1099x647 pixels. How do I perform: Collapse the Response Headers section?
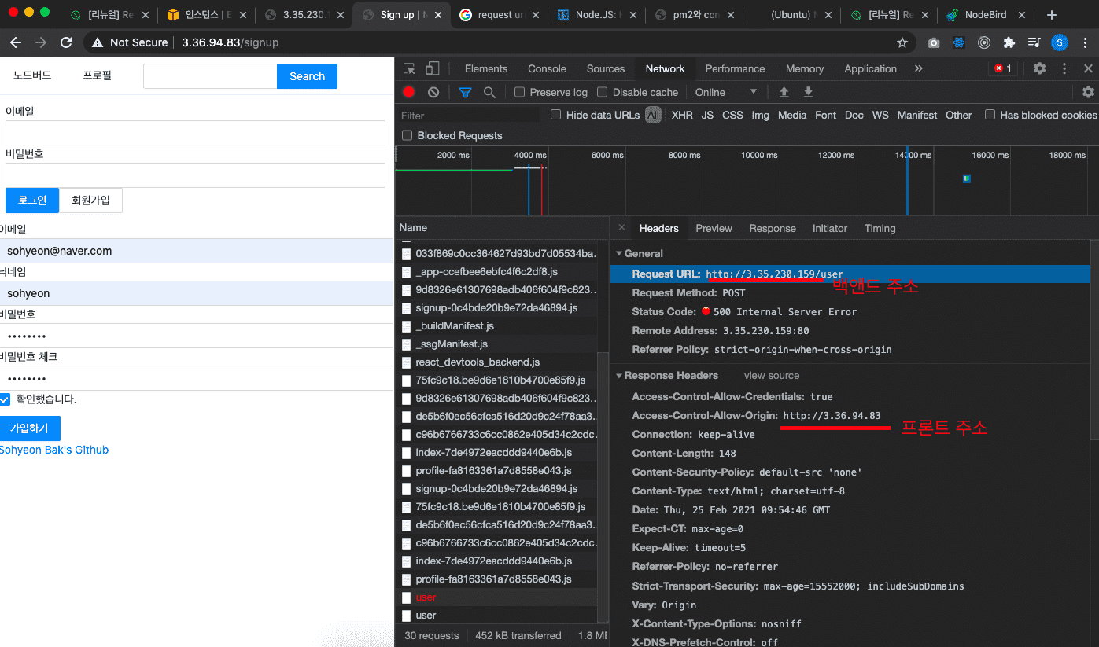pyautogui.click(x=620, y=375)
